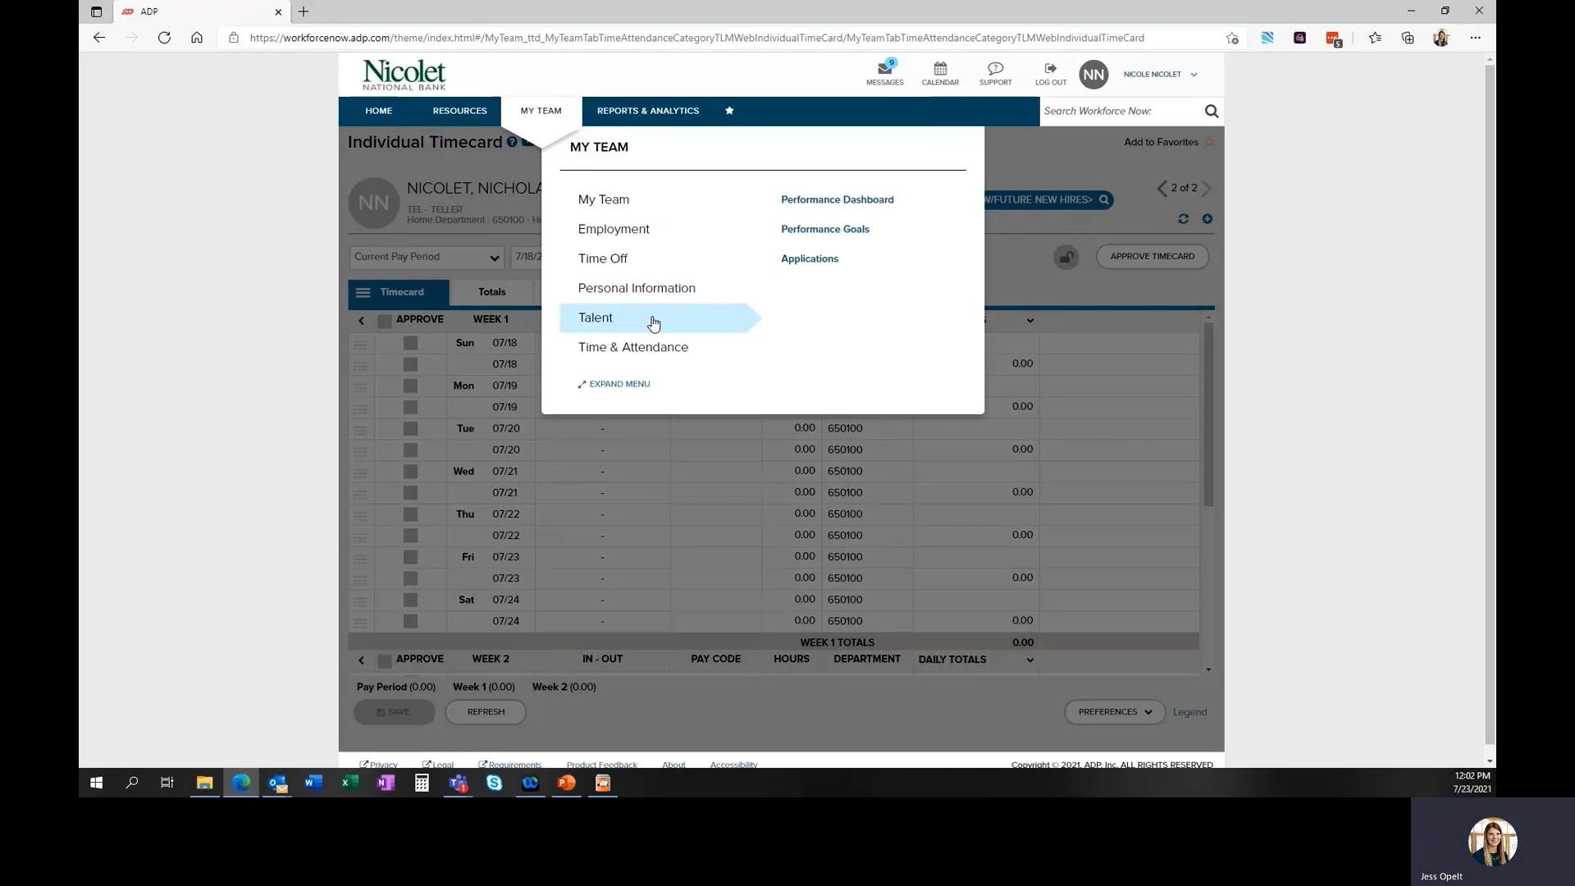1575x886 pixels.
Task: Check the Week 1 Approve all checkbox
Action: [384, 321]
